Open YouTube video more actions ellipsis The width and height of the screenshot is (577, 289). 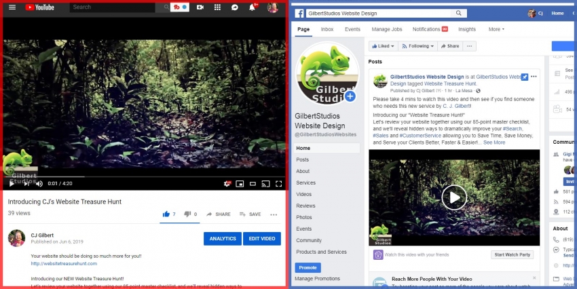[x=274, y=214]
